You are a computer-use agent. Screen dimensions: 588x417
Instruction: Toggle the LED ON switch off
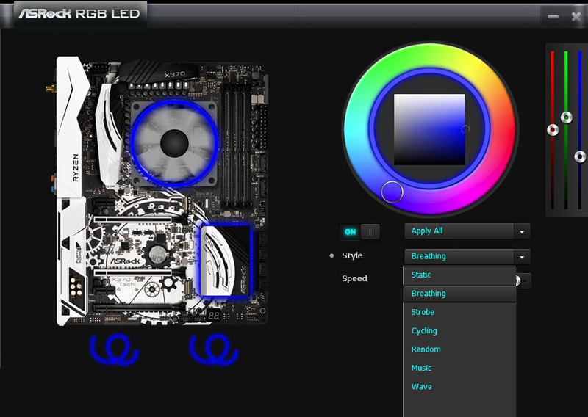(x=359, y=231)
